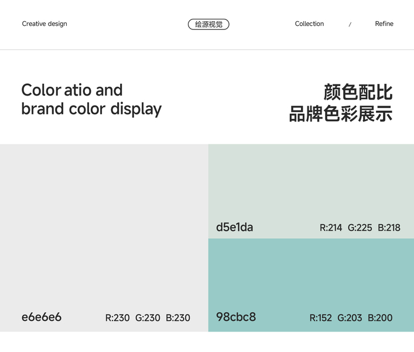Click the slash separator before Refine

click(350, 25)
